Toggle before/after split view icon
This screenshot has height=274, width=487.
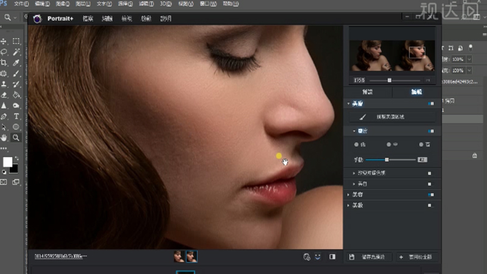(x=332, y=256)
